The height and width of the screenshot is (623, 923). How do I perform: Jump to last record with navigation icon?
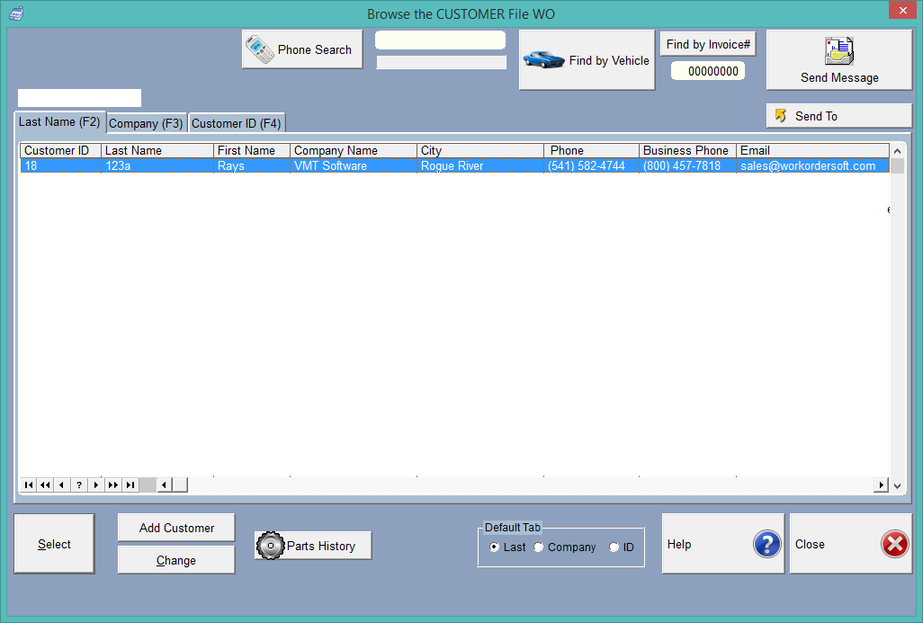click(x=128, y=485)
